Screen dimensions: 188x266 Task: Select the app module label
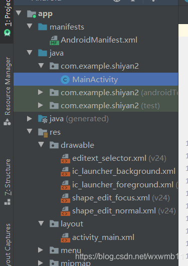[x=45, y=14]
